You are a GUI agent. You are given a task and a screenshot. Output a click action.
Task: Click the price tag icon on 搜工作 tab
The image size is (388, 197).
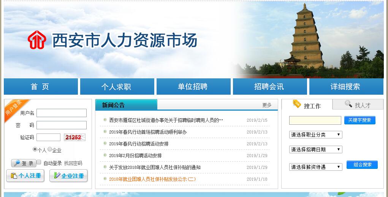[x=297, y=104]
